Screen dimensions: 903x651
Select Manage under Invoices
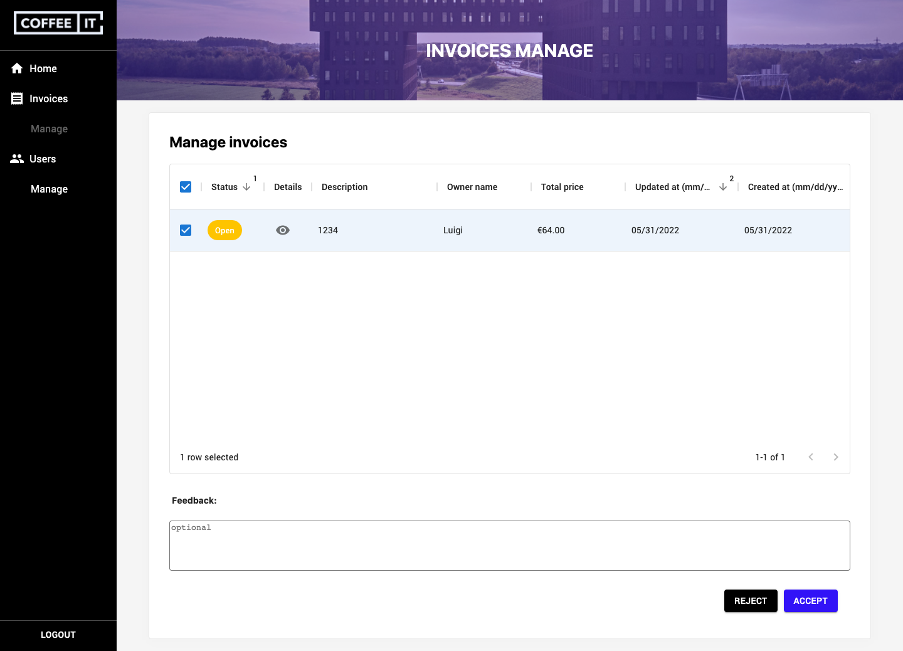(x=49, y=129)
